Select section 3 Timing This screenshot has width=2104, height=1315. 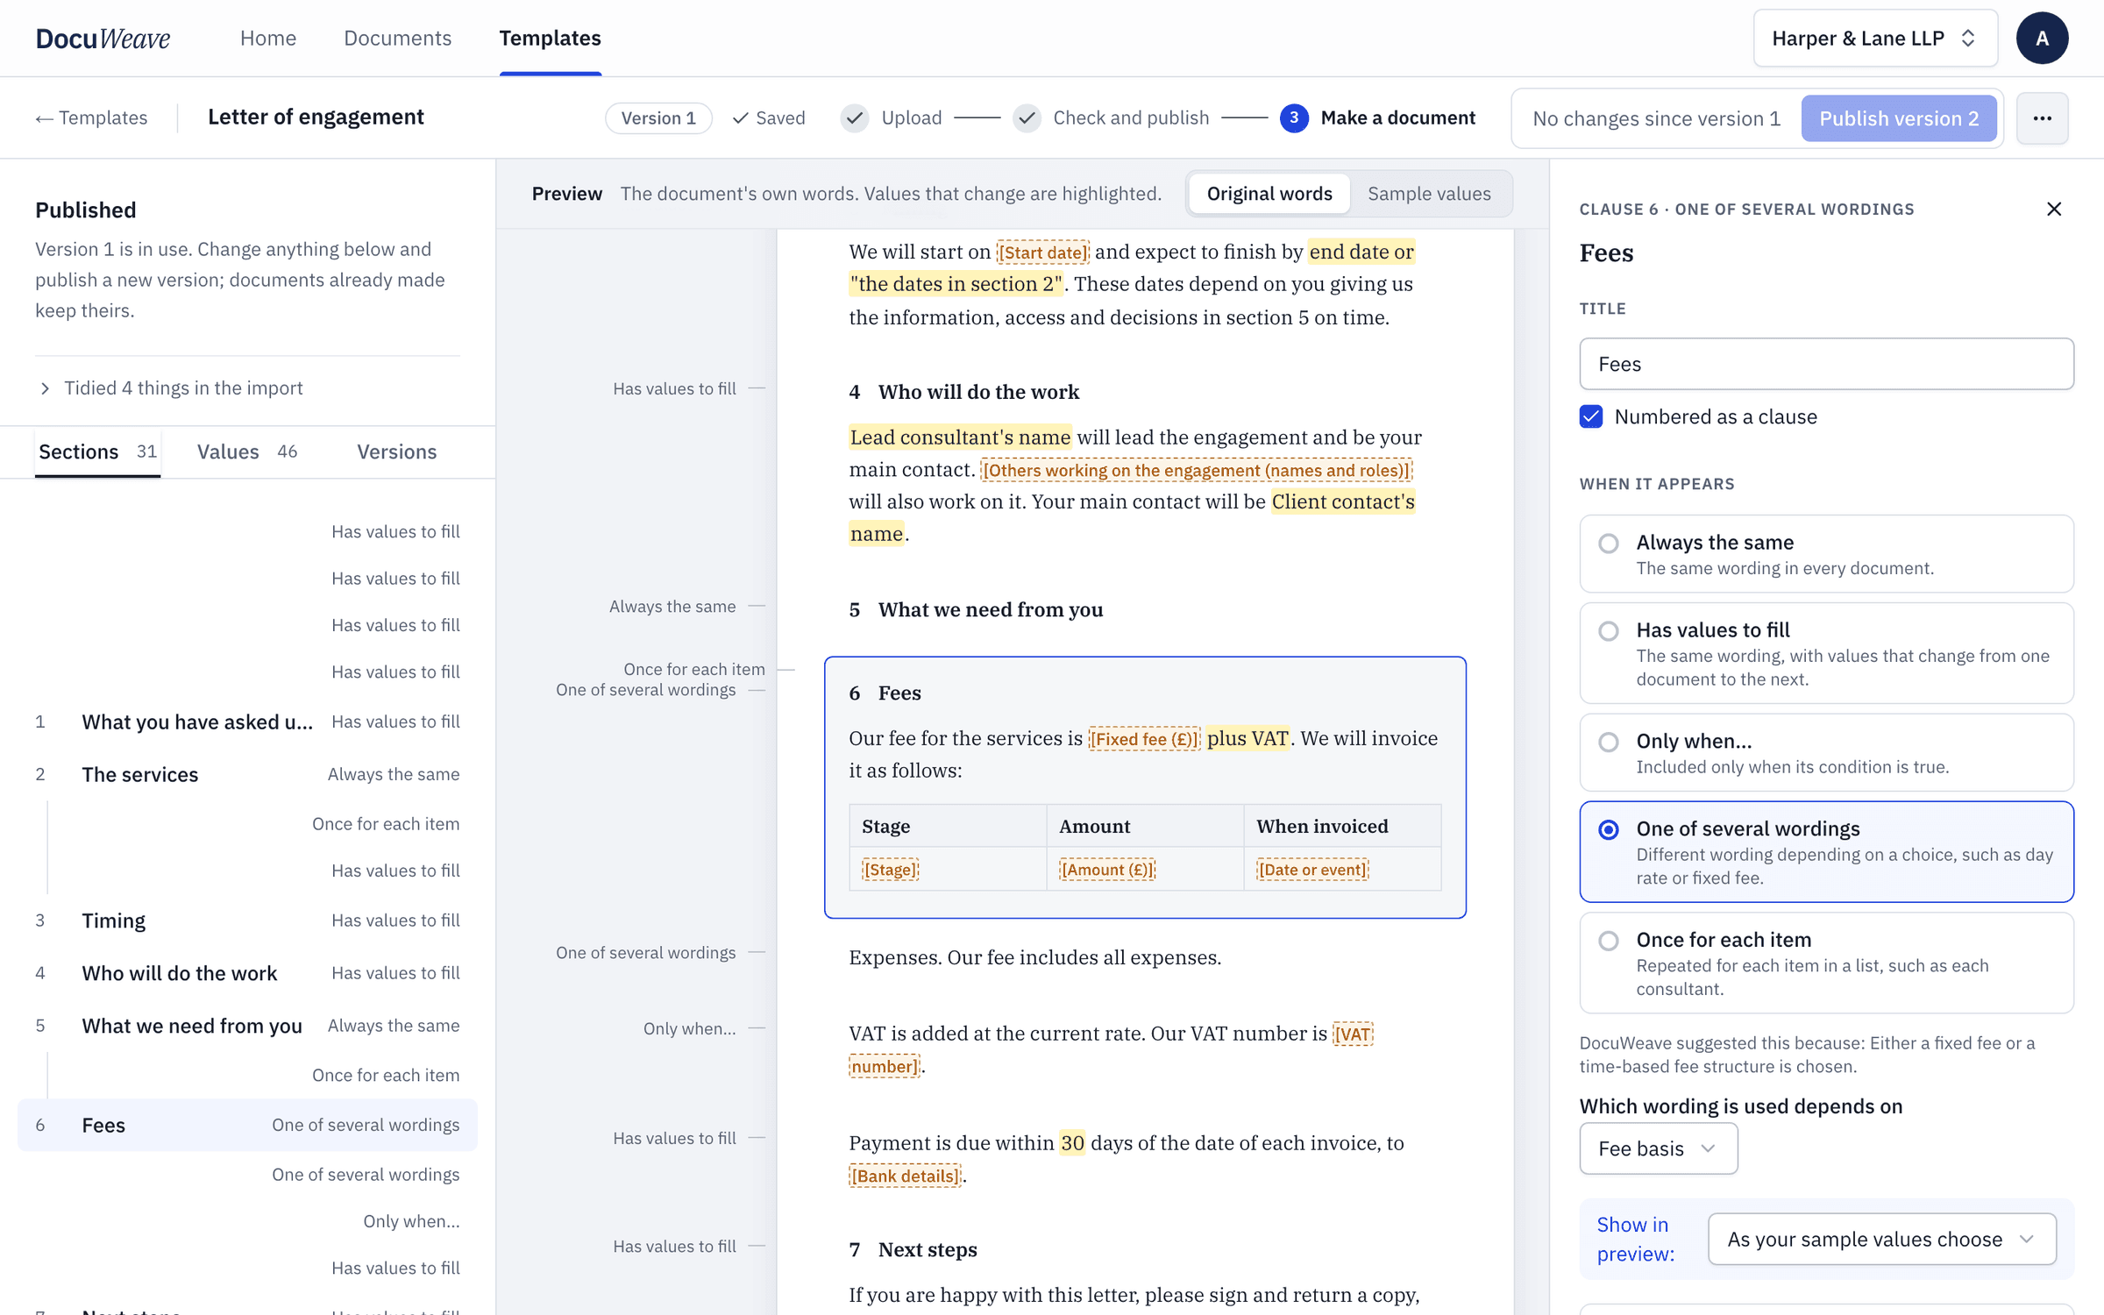247,920
